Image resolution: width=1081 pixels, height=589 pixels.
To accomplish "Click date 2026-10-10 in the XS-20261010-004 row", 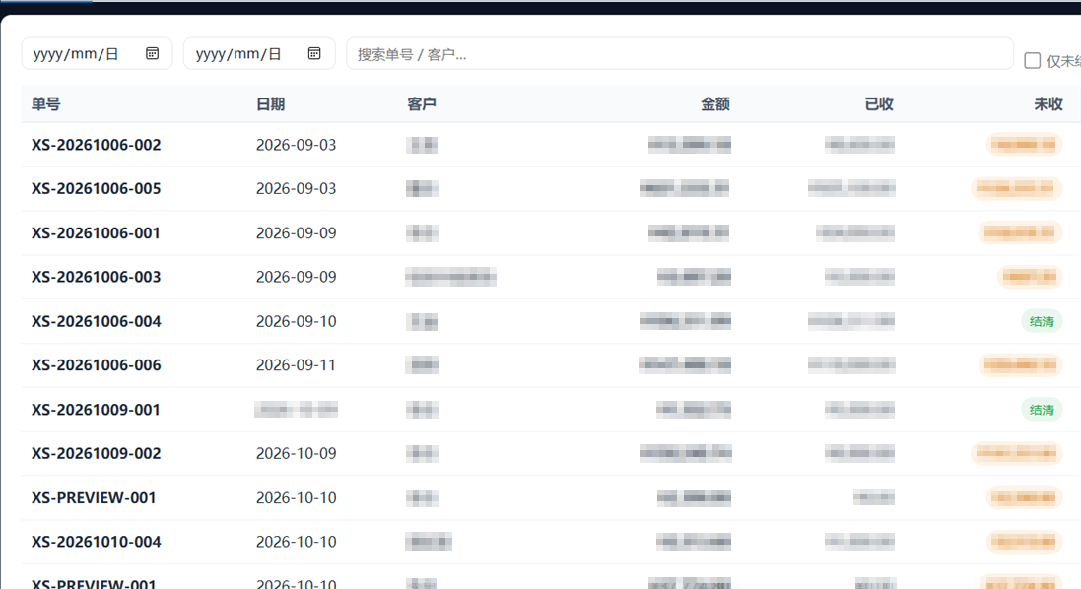I will (296, 542).
